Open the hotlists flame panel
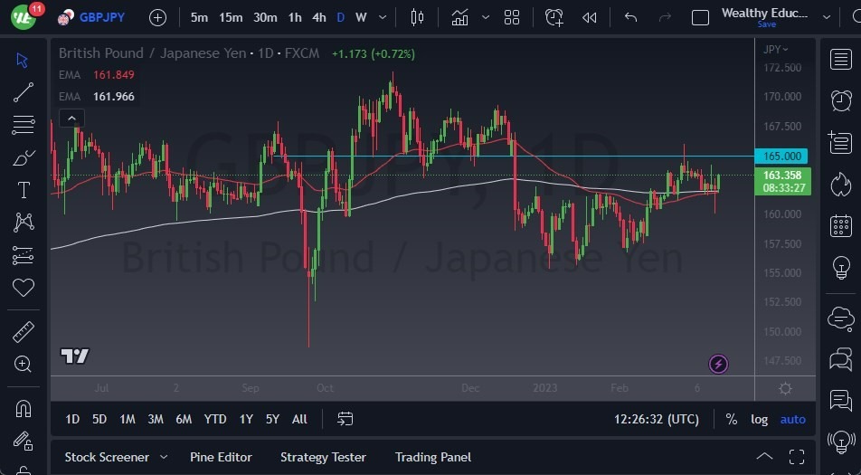Screen dimensions: 861x475 coord(841,185)
